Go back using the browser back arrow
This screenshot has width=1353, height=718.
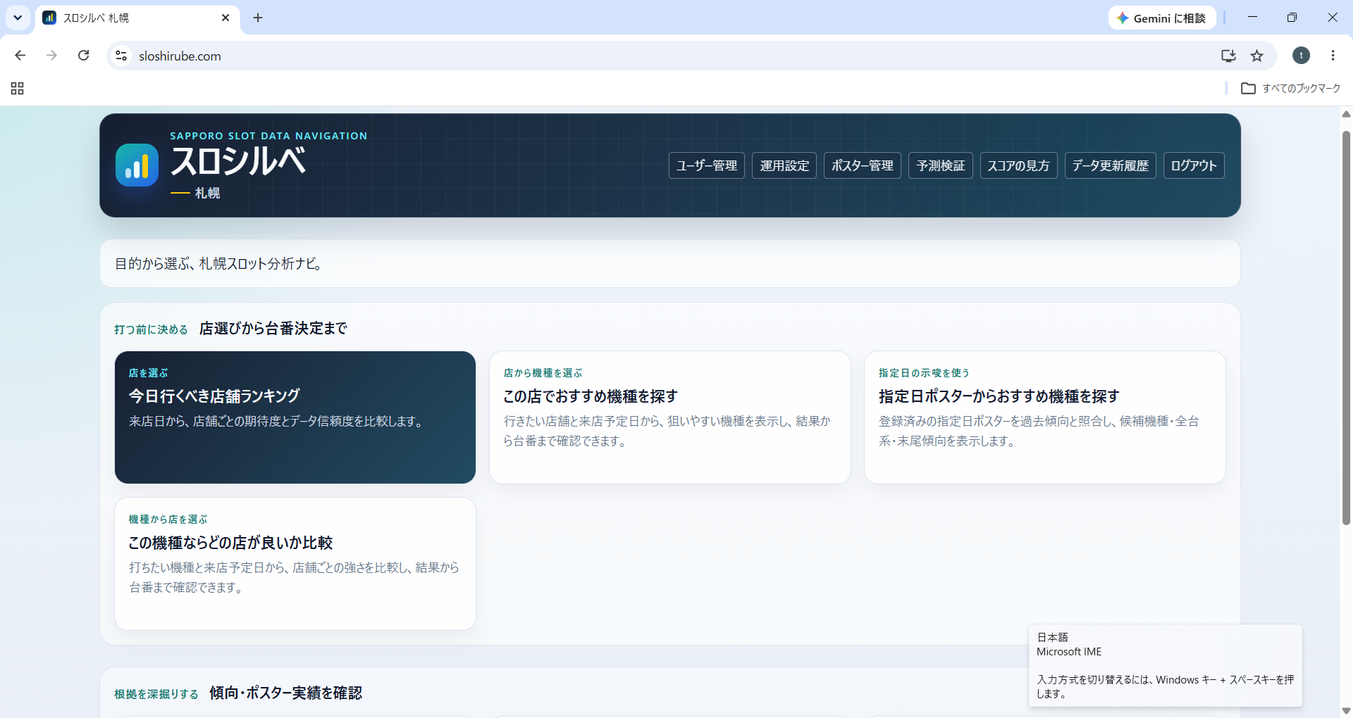pos(20,56)
